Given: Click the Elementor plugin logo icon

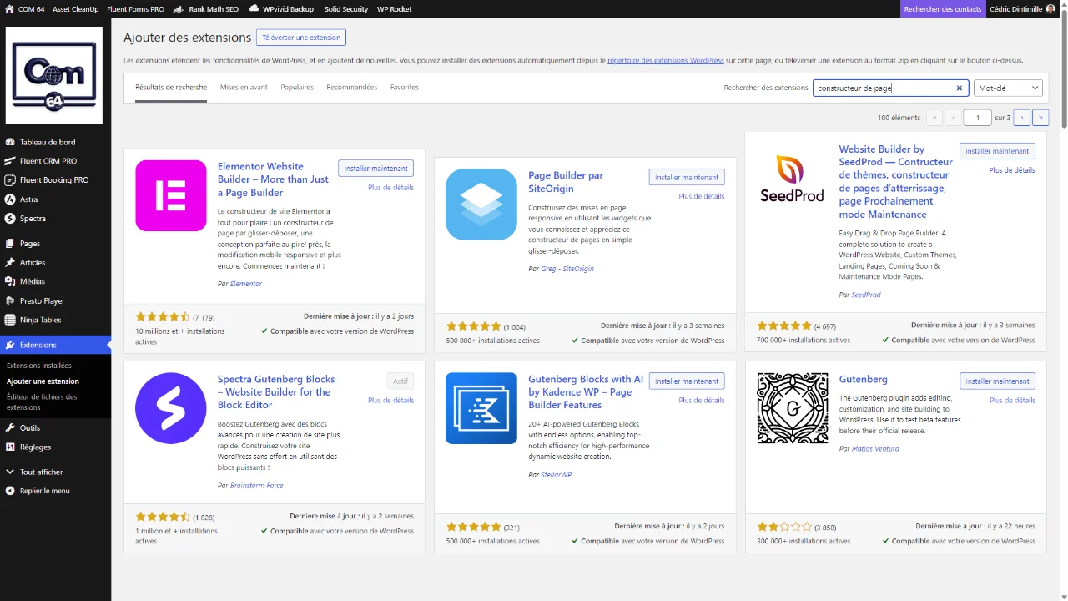Looking at the screenshot, I should coord(171,195).
